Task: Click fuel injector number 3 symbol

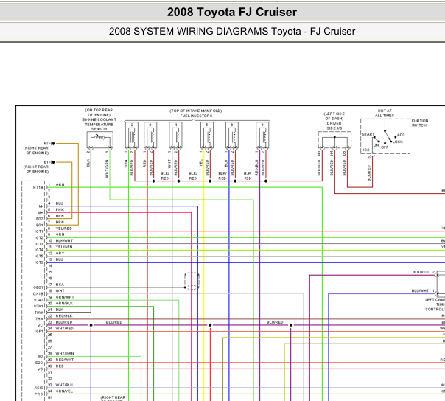Action: (x=150, y=136)
